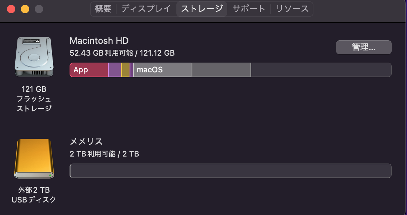Open the リソース tab
This screenshot has height=215, width=407.
(x=292, y=9)
